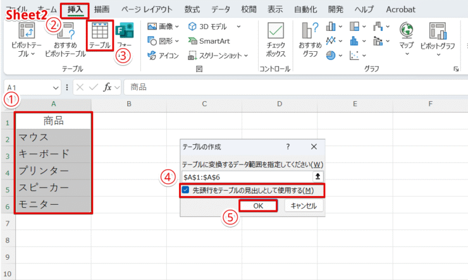This screenshot has height=280, width=468.
Task: Insert a waterfall chart
Action: point(378,27)
